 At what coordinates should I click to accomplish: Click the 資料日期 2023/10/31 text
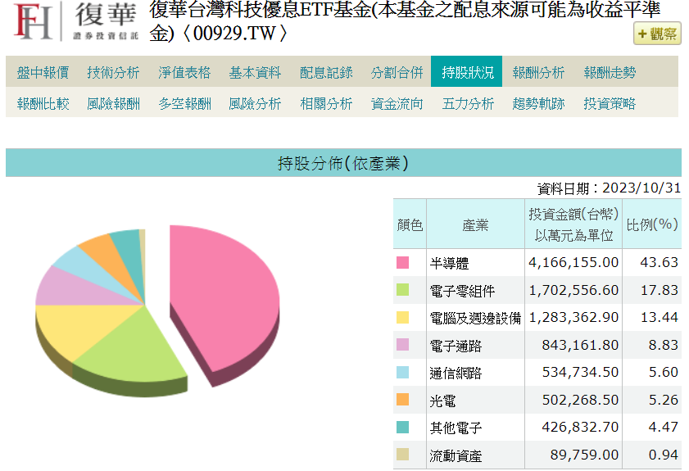click(x=609, y=188)
